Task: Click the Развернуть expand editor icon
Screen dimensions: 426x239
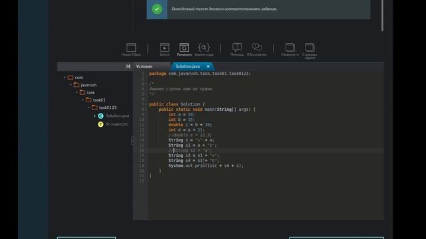Action: [290, 48]
